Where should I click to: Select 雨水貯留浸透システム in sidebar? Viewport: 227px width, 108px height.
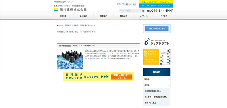tap(157, 91)
